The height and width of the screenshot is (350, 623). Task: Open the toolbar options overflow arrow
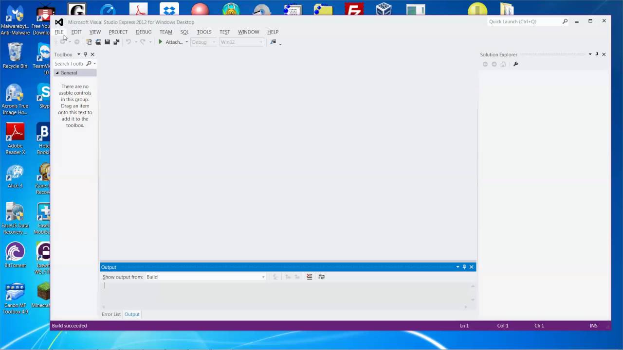[280, 43]
